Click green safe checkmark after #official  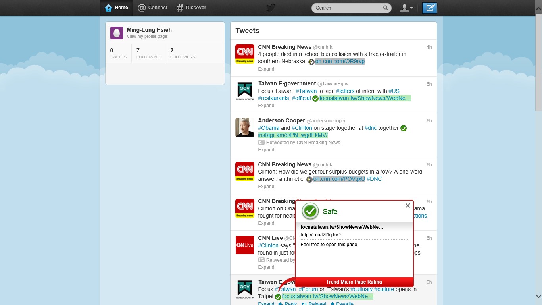(315, 98)
